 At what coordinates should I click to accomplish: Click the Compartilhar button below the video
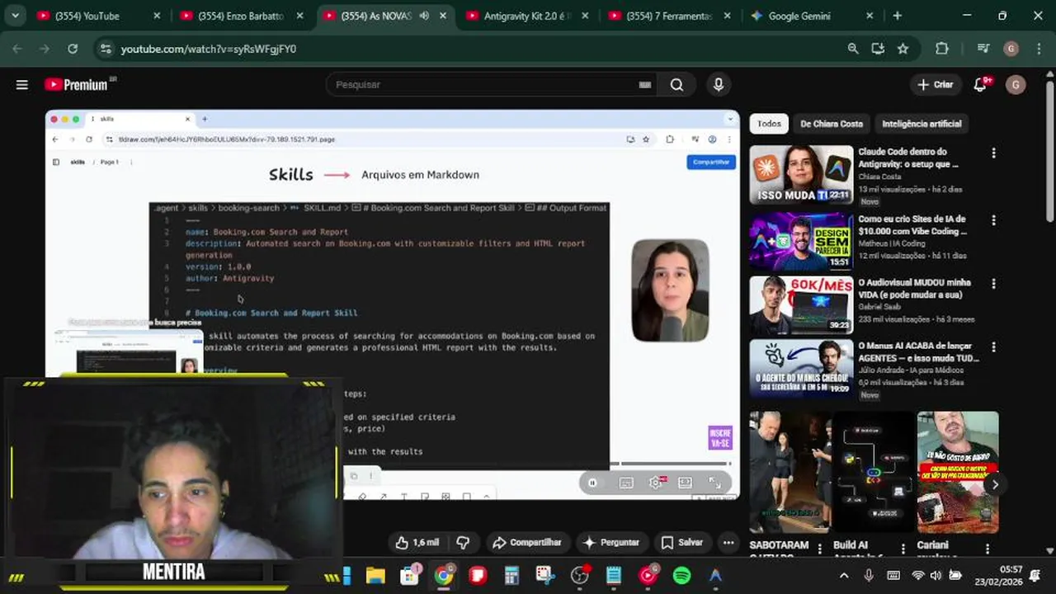(x=526, y=543)
